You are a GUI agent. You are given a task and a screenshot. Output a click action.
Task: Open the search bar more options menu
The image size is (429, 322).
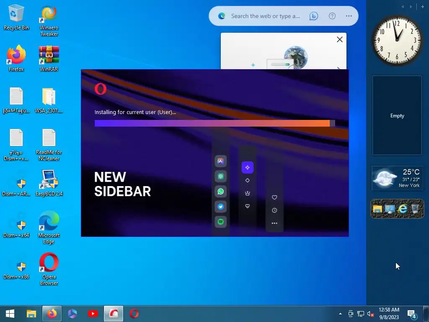click(x=349, y=16)
